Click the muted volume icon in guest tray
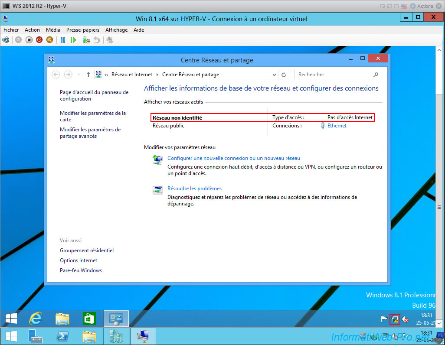The height and width of the screenshot is (345, 445). pyautogui.click(x=405, y=319)
